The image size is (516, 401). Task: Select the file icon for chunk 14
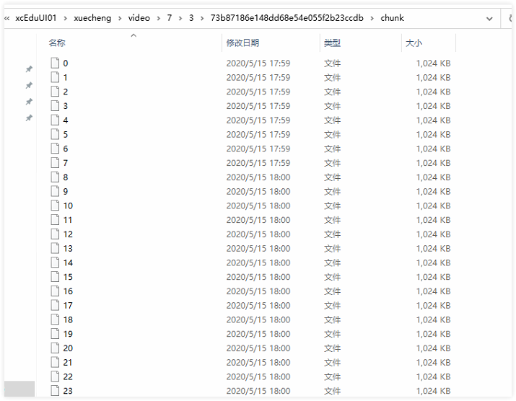point(55,263)
